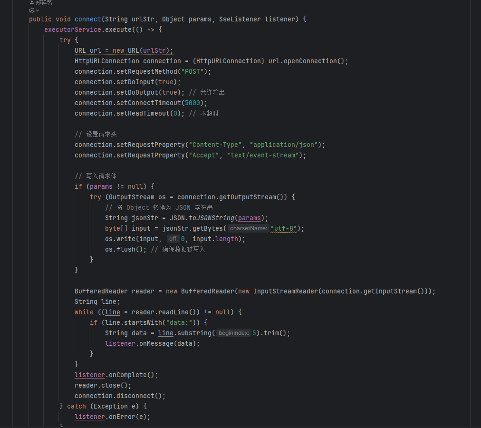Click the String line declaration
Screen dimensions: 481x428
pos(97,302)
